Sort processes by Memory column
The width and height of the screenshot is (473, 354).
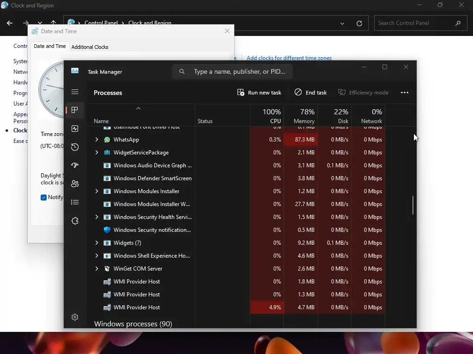tap(300, 116)
